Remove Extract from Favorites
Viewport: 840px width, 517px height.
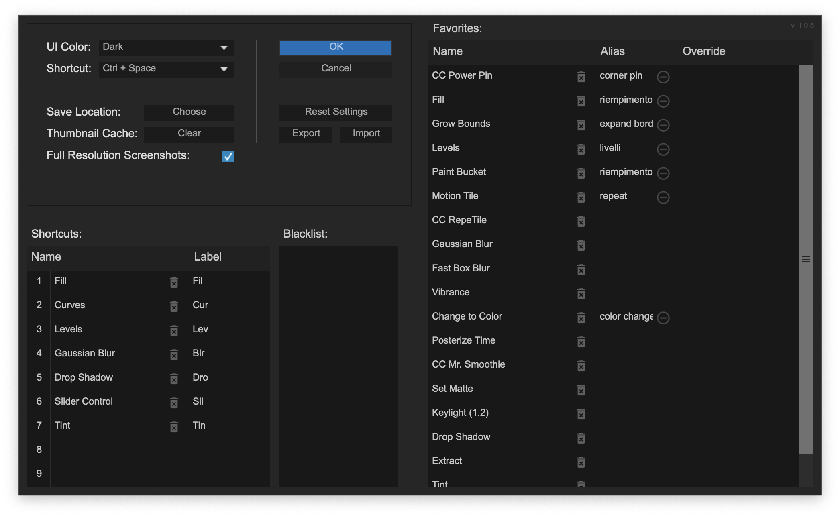coord(581,462)
